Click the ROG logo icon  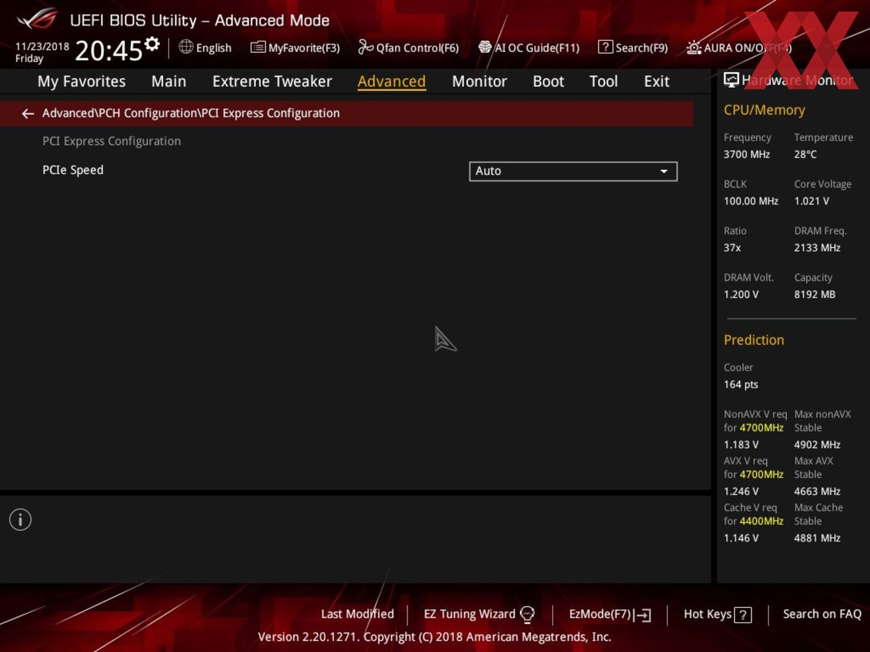[37, 19]
